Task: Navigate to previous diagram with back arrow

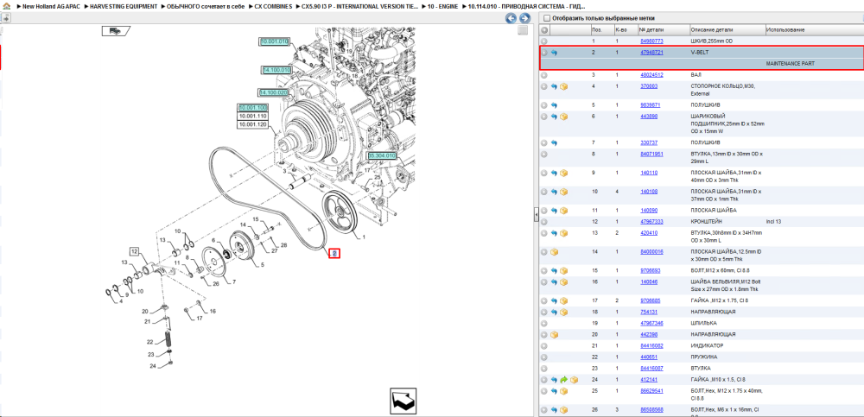Action: [511, 19]
